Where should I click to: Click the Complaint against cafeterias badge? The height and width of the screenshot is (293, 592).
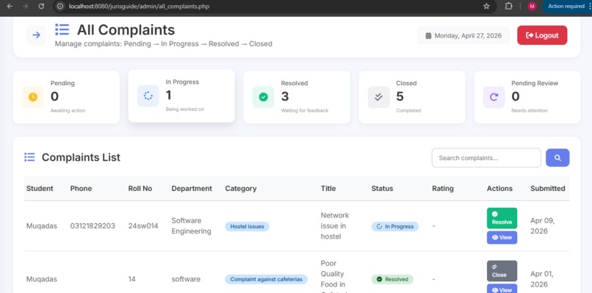(266, 279)
